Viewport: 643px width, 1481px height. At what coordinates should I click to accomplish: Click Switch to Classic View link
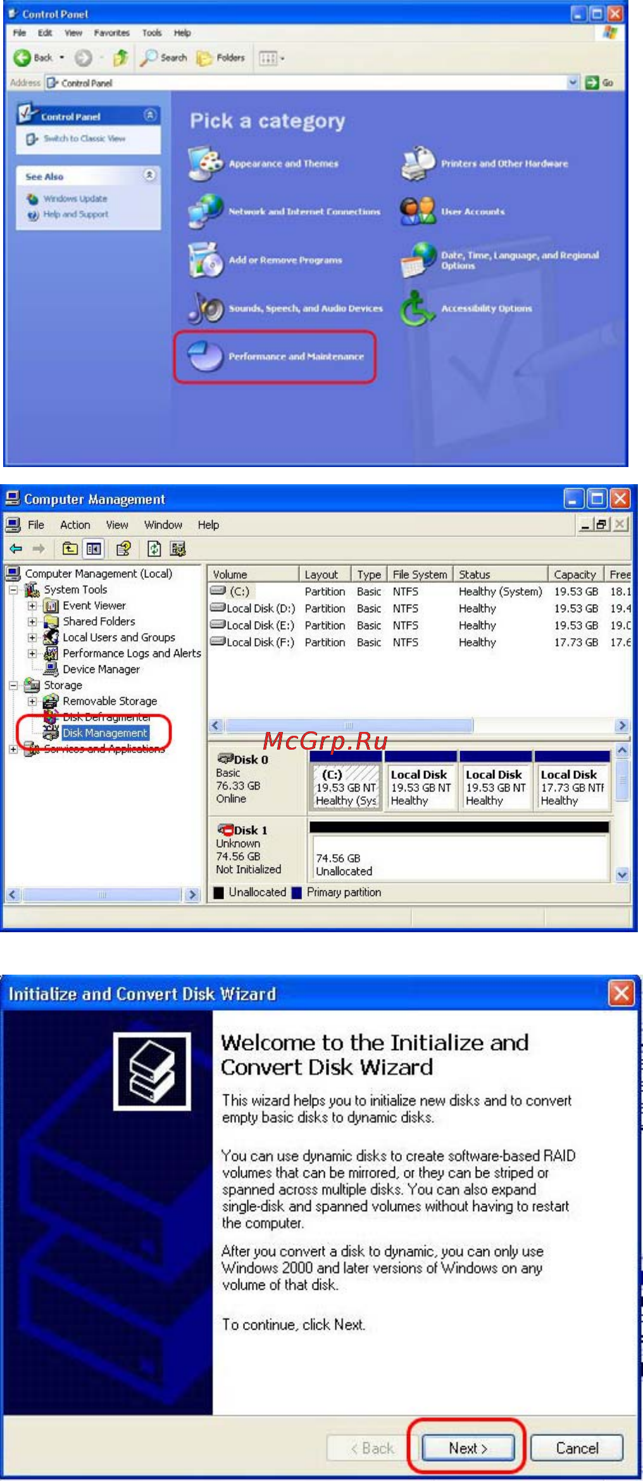84,138
